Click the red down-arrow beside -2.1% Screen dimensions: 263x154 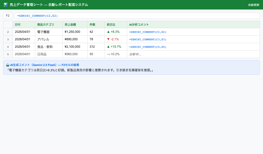click(x=108, y=39)
